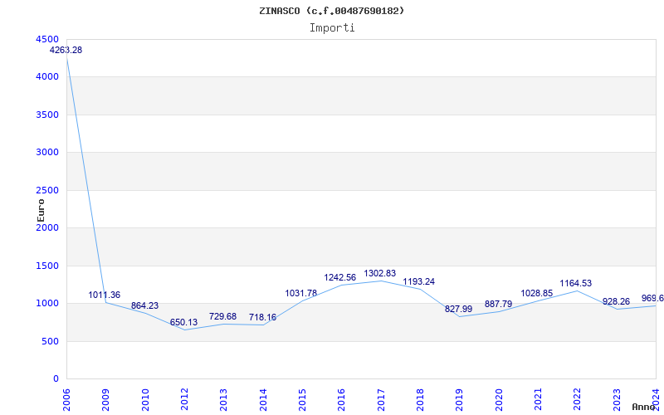Image resolution: width=664 pixels, height=415 pixels.
Task: Click the x-axis year 2013
Action: click(x=224, y=399)
